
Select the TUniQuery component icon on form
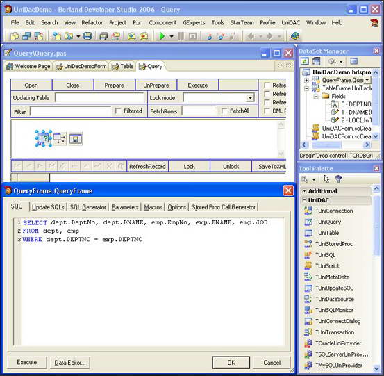point(44,138)
